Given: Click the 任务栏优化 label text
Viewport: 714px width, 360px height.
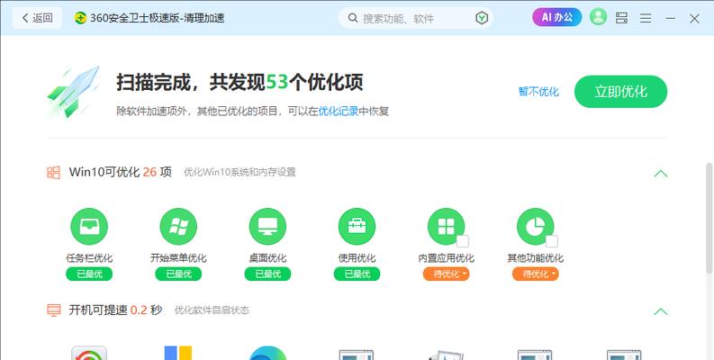Looking at the screenshot, I should point(89,258).
